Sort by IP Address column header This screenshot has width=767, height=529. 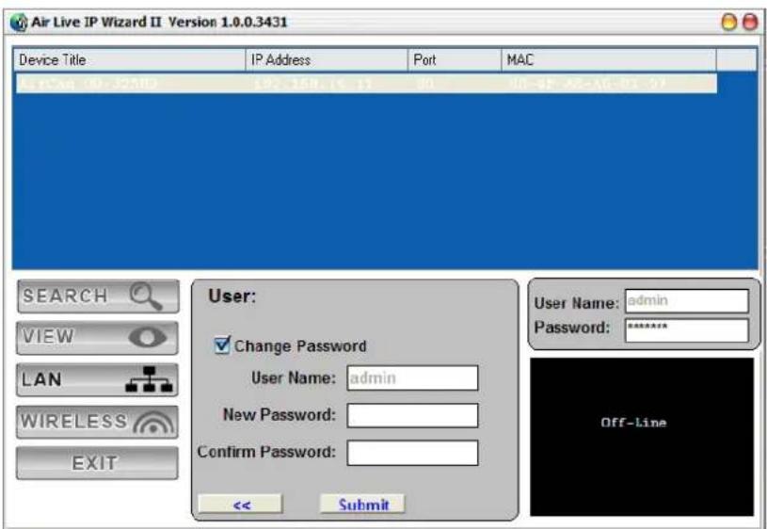[x=327, y=59]
